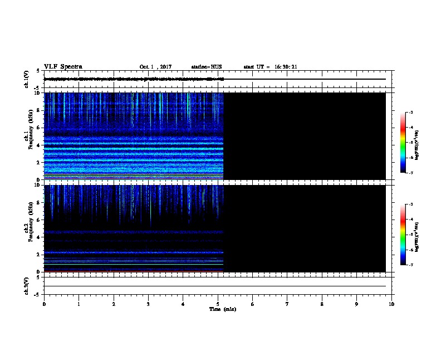Image resolution: width=441 pixels, height=341 pixels.
Task: Click the "start UT = 16:30:21" label
Action: click(270, 67)
